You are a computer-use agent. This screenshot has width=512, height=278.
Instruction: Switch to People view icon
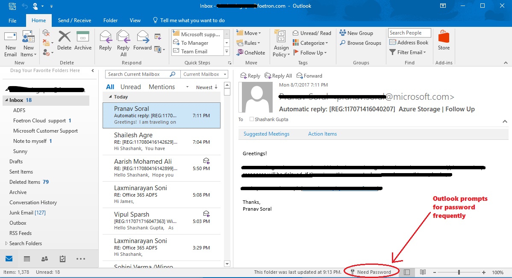pyautogui.click(x=45, y=259)
